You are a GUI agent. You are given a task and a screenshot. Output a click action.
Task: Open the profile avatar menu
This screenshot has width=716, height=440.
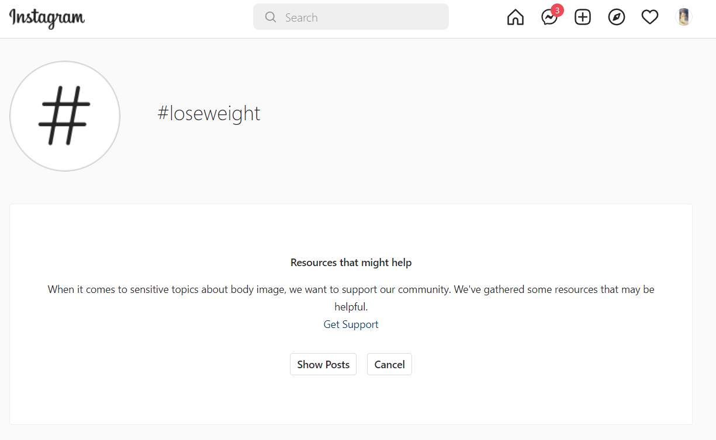(x=684, y=17)
